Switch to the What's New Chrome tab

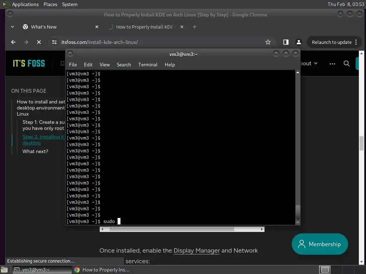[x=43, y=27]
